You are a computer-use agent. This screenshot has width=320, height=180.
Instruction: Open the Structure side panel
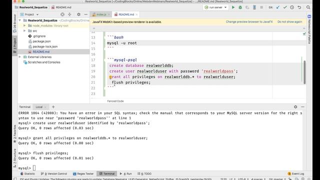click(x=14, y=158)
